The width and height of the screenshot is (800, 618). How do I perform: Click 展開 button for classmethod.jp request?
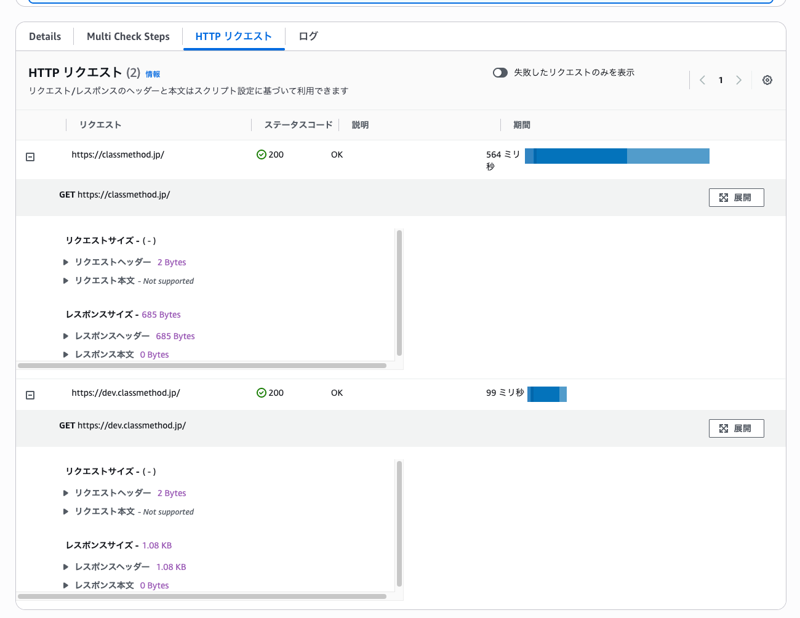[736, 198]
